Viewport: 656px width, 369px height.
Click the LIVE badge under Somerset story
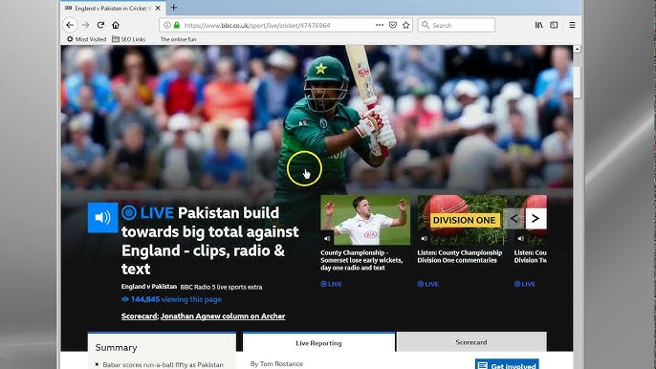tap(331, 284)
